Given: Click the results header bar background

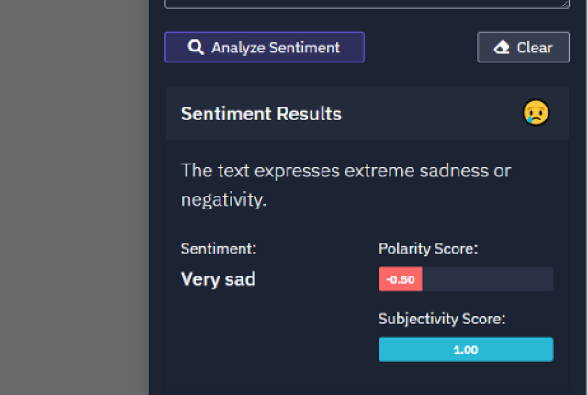Looking at the screenshot, I should click(431, 114).
